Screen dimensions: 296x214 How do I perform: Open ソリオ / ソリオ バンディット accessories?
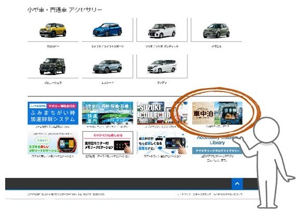[x=162, y=30]
